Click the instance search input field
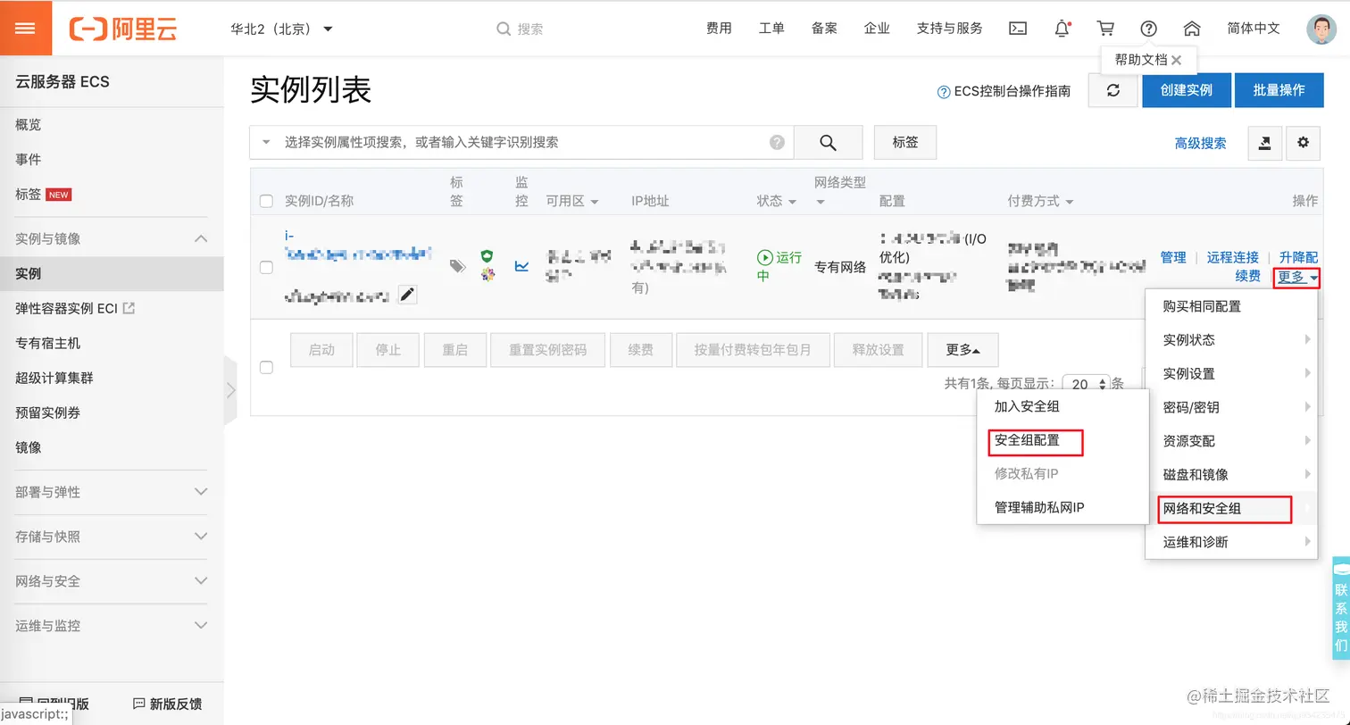The width and height of the screenshot is (1350, 725). [x=522, y=142]
